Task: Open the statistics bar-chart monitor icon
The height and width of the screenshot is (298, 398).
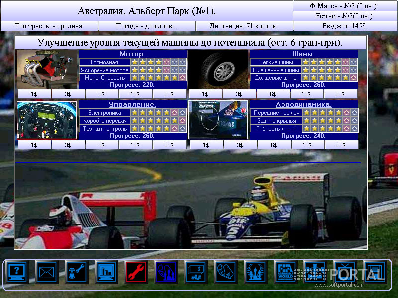Action: pos(106,272)
